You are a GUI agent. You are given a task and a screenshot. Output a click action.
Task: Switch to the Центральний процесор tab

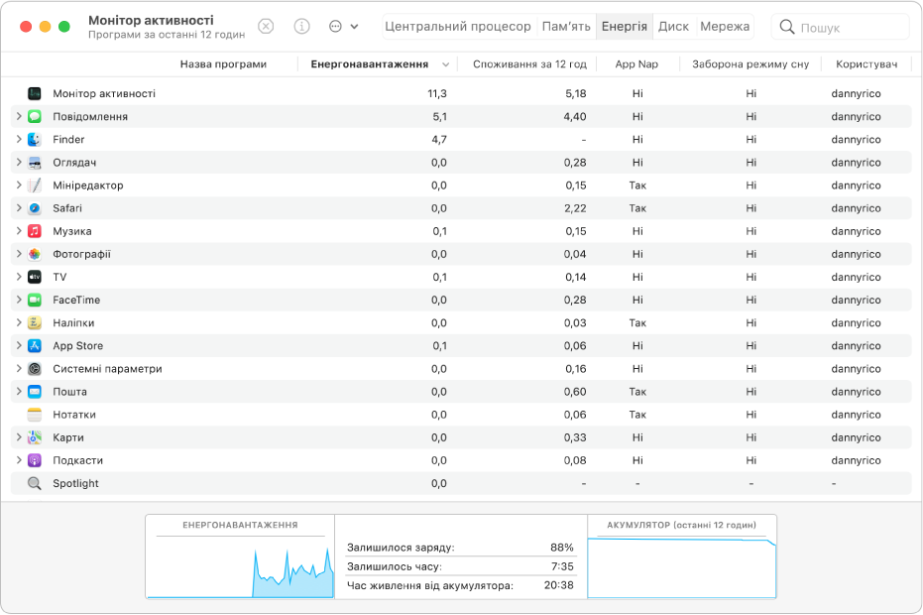[x=458, y=27]
